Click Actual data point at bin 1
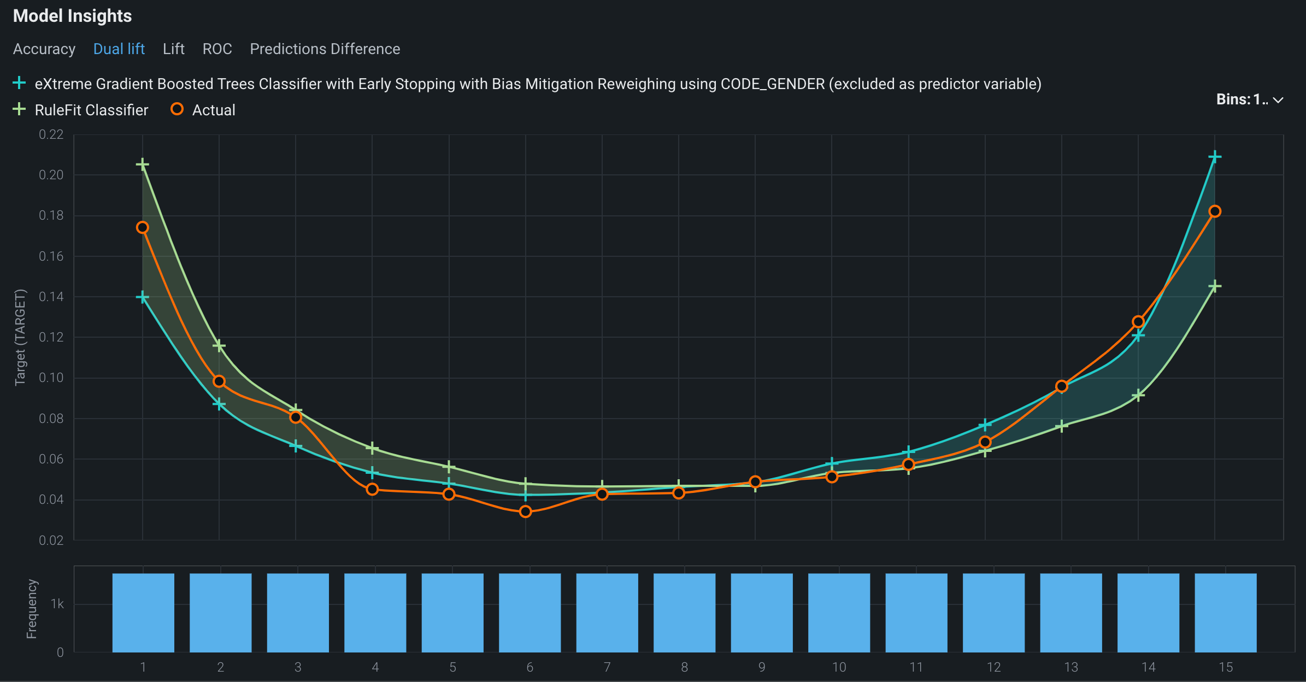The width and height of the screenshot is (1306, 682). 143,227
